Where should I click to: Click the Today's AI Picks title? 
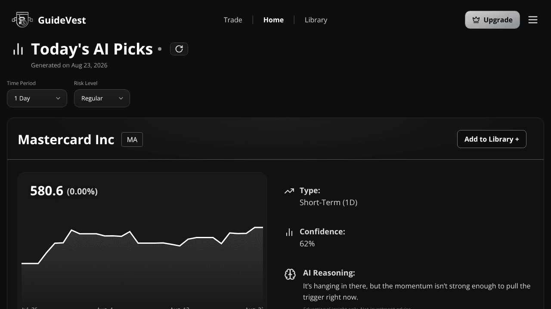(92, 49)
